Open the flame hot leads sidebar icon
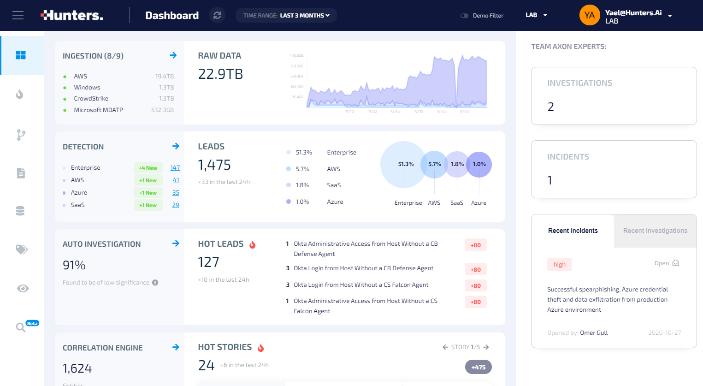 pos(19,94)
